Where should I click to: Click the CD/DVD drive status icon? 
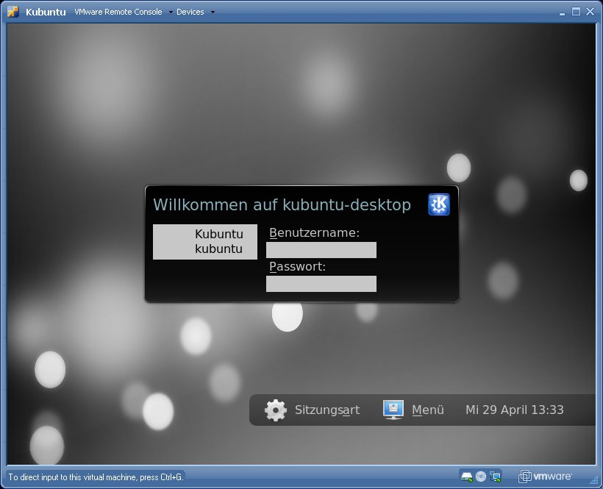481,476
